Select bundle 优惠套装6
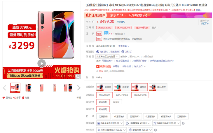 coord(181,116)
